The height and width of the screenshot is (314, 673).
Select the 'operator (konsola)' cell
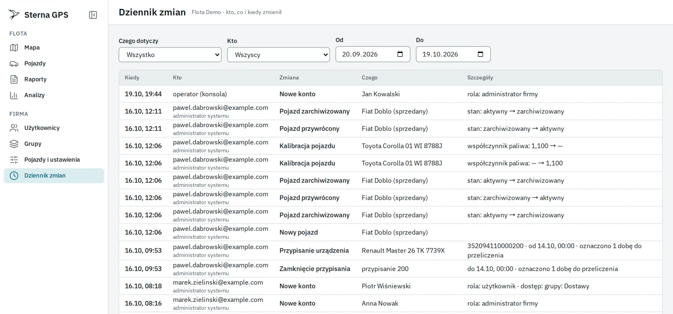coord(200,94)
